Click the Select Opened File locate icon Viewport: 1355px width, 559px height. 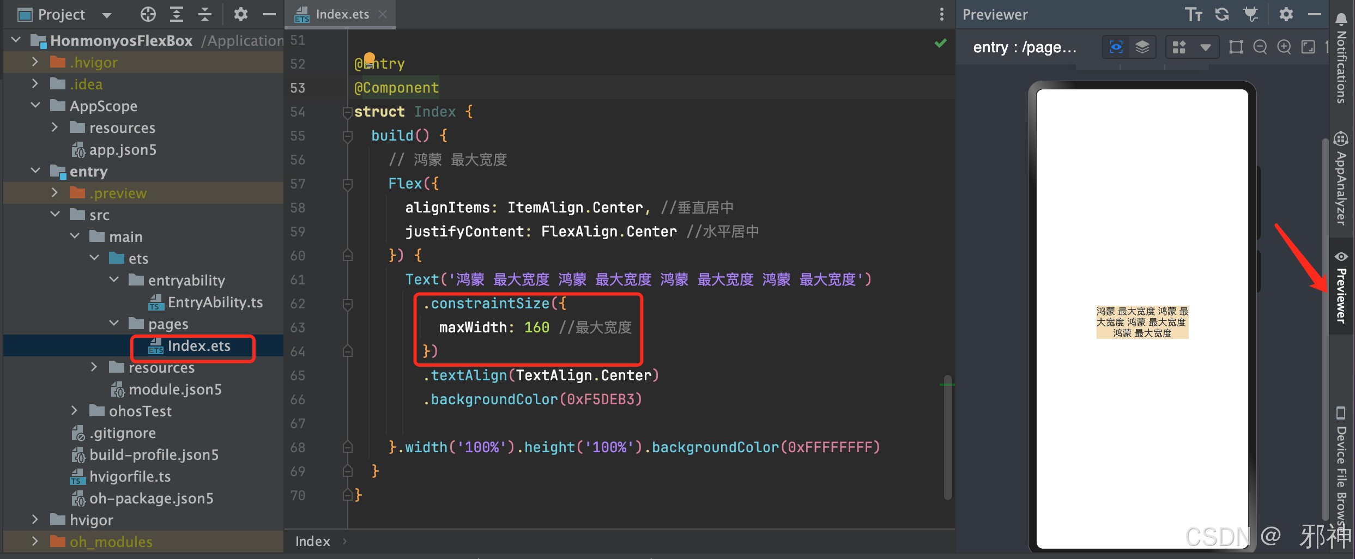pyautogui.click(x=148, y=15)
